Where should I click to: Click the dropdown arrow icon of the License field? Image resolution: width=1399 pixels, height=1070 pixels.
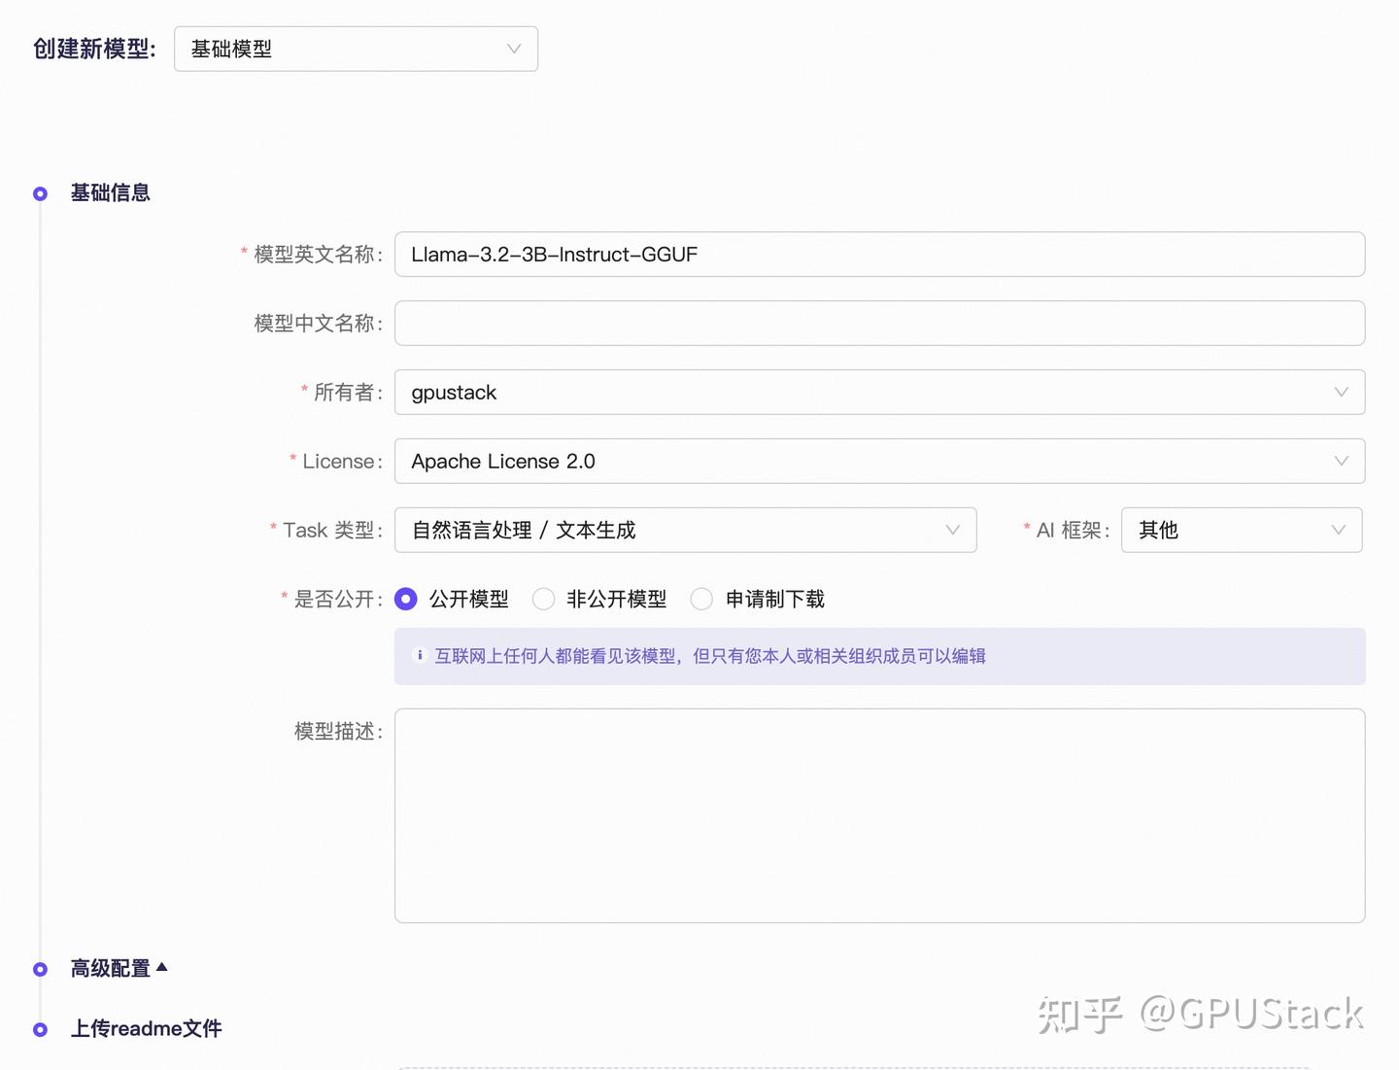[x=1342, y=461]
